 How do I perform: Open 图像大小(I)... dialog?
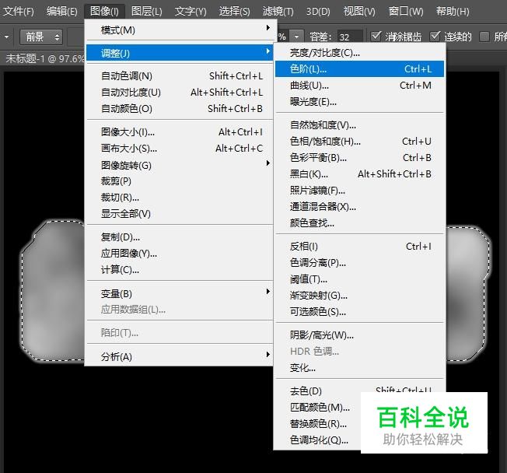tap(180, 132)
